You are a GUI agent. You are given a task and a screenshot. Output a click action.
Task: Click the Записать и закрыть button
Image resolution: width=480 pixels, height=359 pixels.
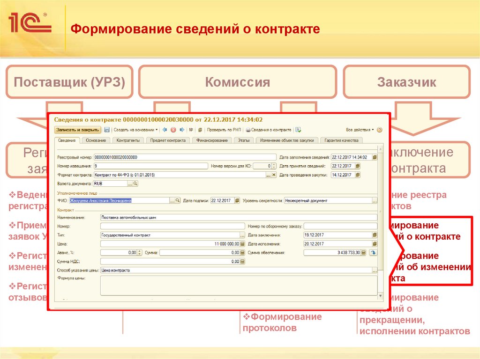pyautogui.click(x=77, y=130)
